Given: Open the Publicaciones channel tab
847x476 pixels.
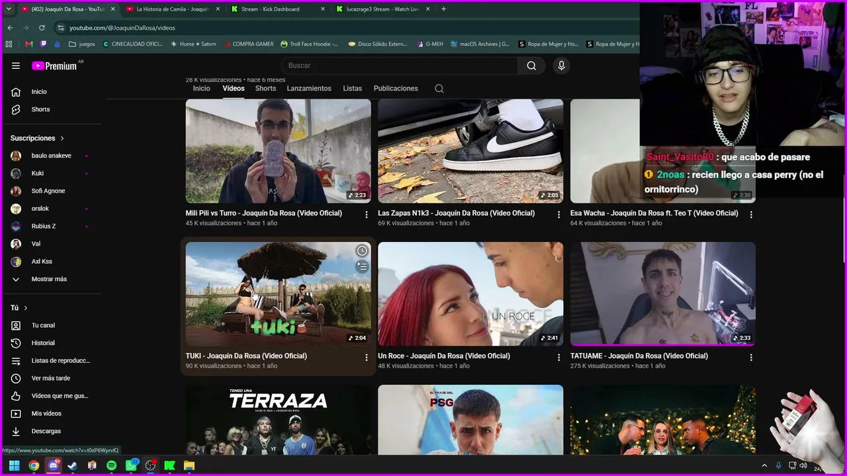Looking at the screenshot, I should 396,89.
